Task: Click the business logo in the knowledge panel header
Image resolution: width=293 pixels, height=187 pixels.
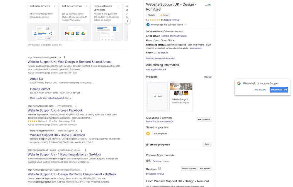Action: pos(208,5)
